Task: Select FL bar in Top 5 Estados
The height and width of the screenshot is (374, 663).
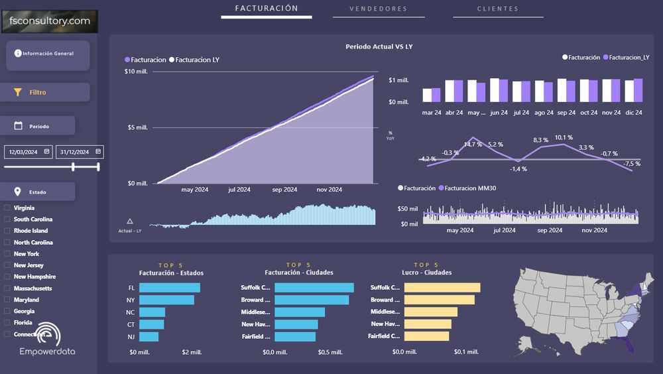Action: point(170,288)
